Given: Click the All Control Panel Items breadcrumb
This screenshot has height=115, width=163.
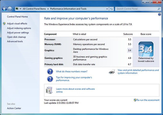Looking at the screenshot, I should coord(34,9).
